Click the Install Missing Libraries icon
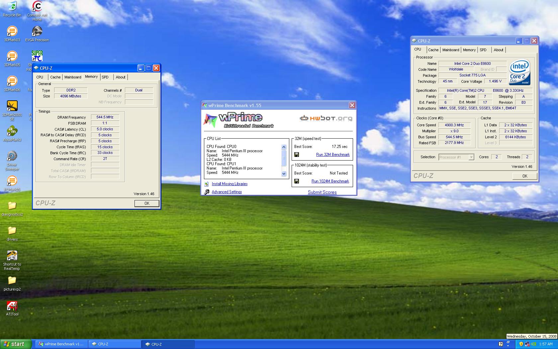558x349 pixels. tap(206, 184)
